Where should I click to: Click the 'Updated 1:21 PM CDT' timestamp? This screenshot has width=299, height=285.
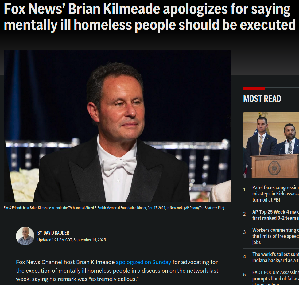(72, 240)
